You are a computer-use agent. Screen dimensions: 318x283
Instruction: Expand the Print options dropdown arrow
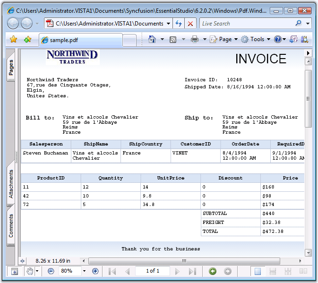point(205,39)
